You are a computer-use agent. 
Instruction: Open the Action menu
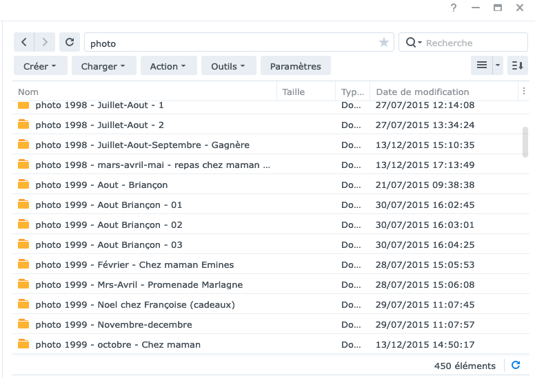(168, 66)
